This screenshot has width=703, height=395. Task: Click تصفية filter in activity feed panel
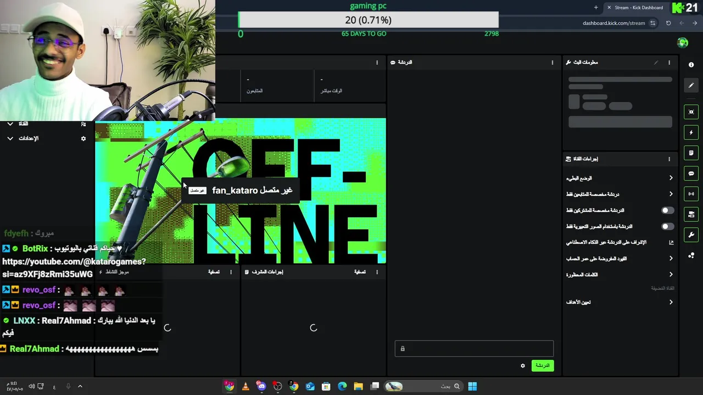pos(214,272)
